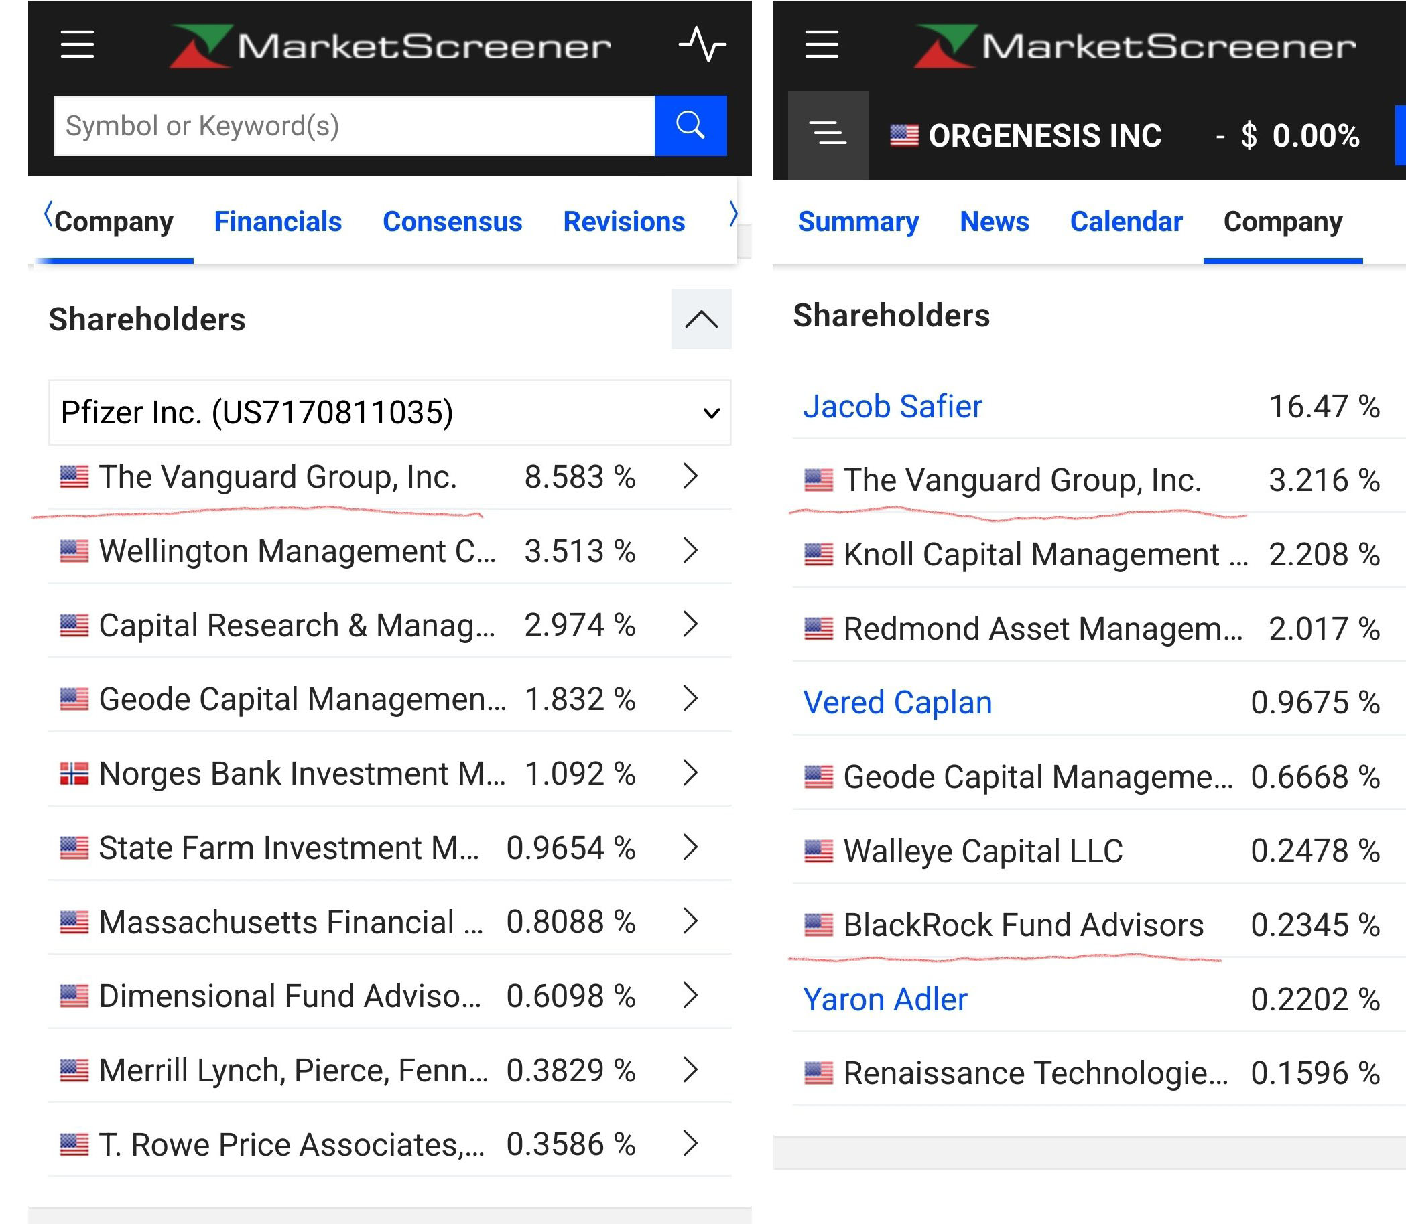Screen dimensions: 1406x1224
Task: Expand T. Rowe Price Associates row arrow
Action: [691, 1144]
